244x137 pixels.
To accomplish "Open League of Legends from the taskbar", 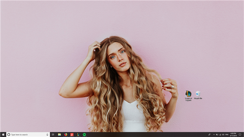I will 78,134.
